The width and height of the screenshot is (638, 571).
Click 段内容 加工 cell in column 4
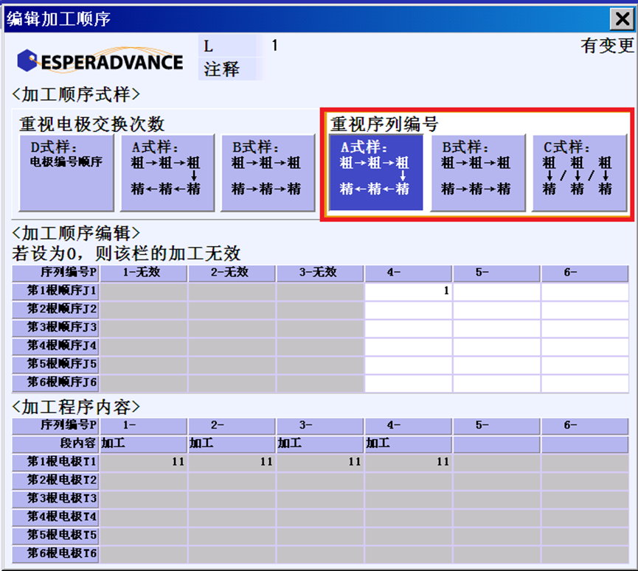pos(408,444)
